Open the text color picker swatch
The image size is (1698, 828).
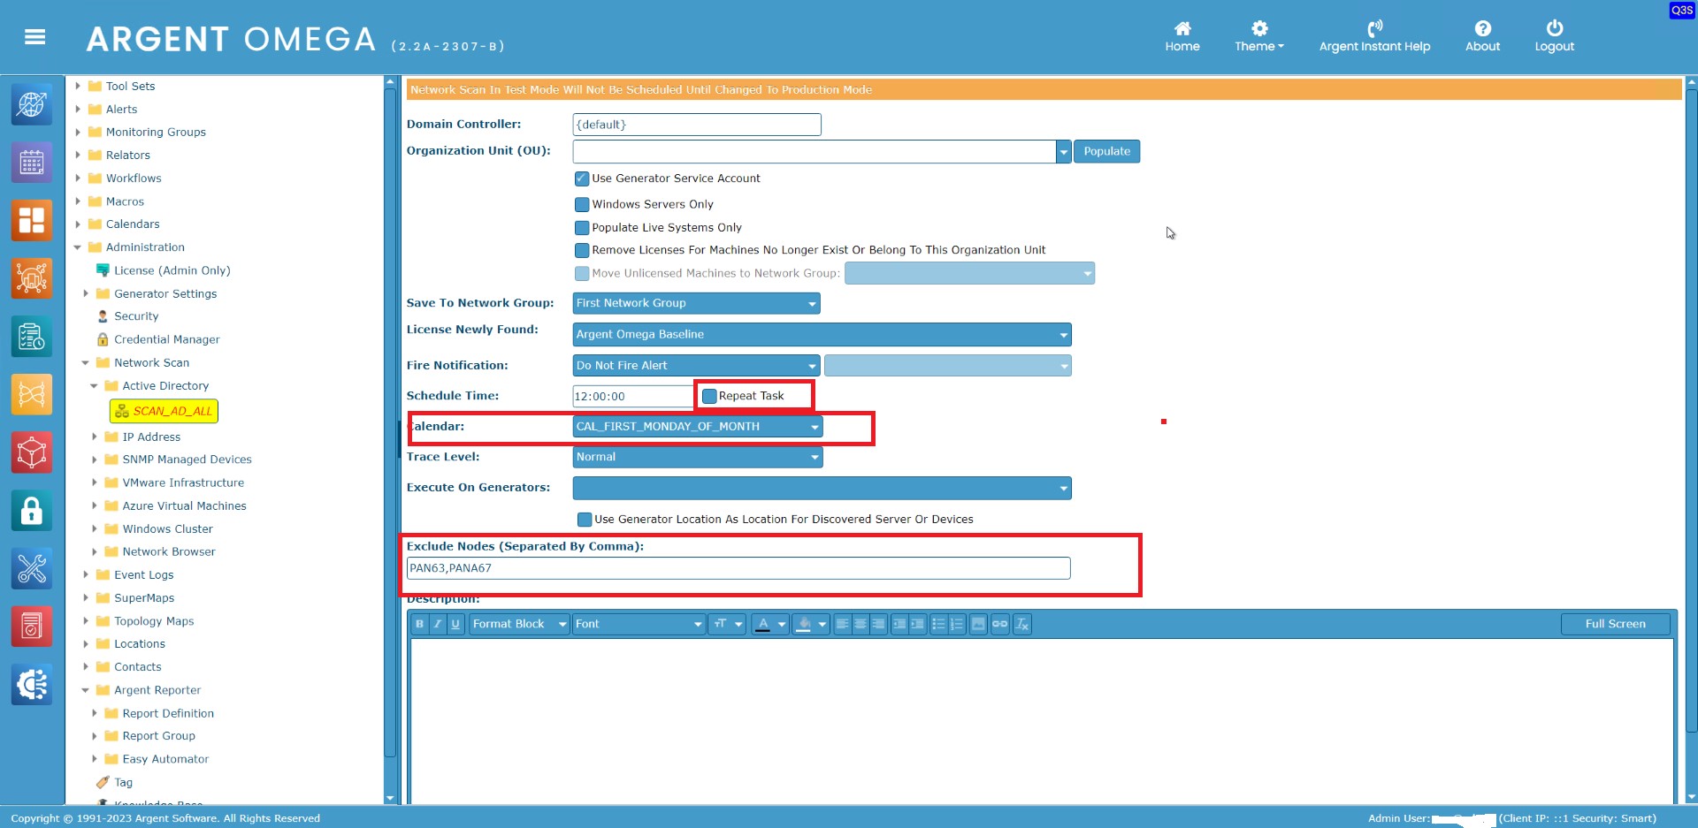[763, 624]
